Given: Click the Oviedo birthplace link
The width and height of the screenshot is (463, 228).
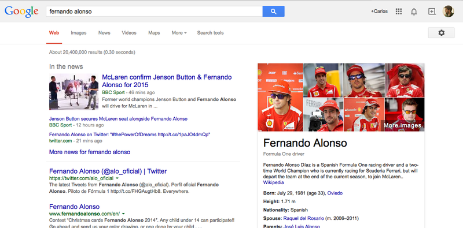Looking at the screenshot, I should coord(335,193).
